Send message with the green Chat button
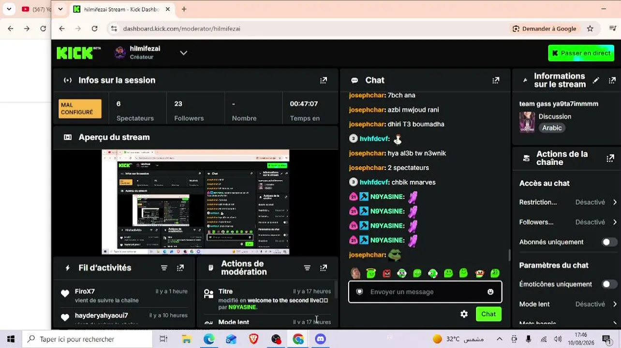 coord(488,314)
